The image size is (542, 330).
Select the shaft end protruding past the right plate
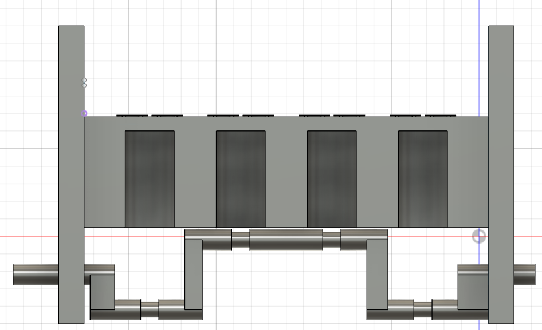524,275
